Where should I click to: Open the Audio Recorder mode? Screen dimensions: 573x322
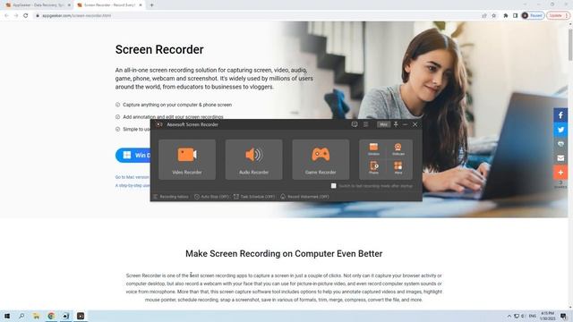point(253,159)
